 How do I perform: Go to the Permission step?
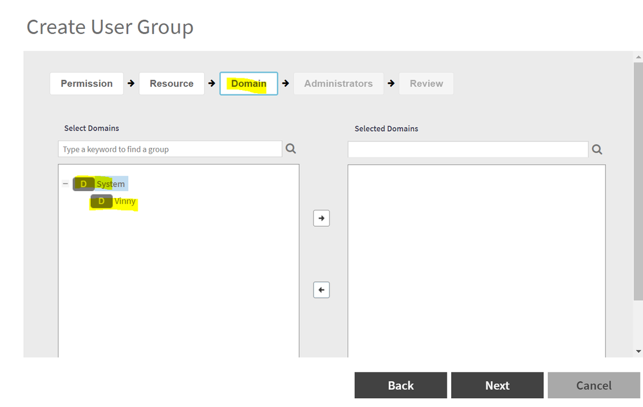coord(86,84)
